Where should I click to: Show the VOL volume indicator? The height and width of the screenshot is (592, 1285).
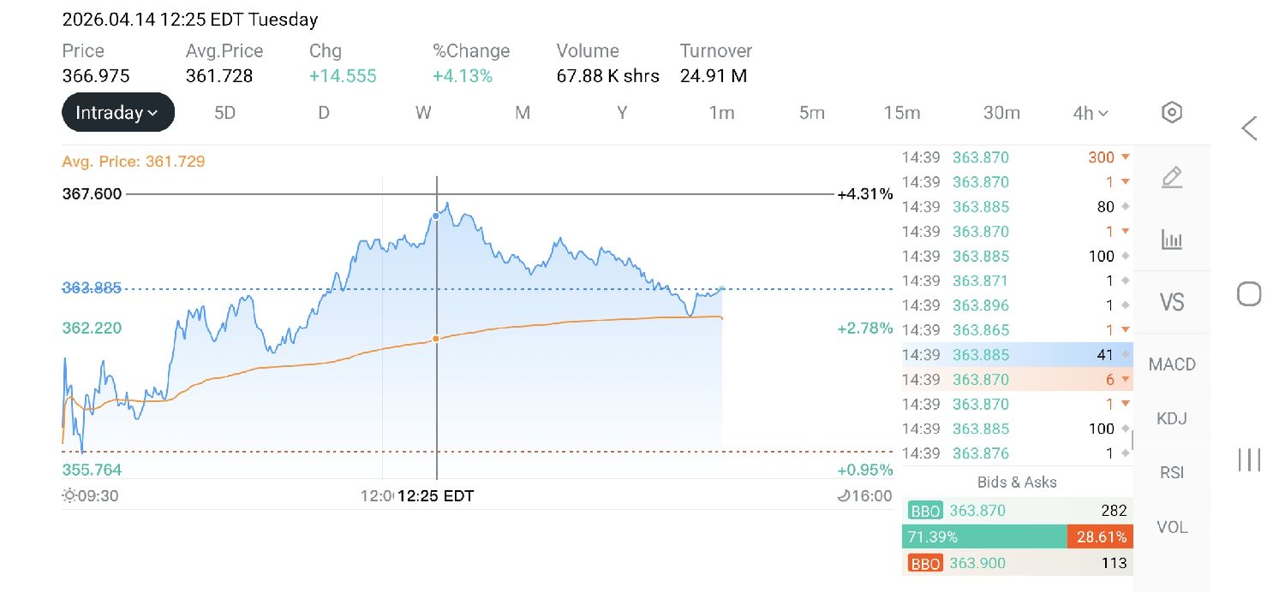pyautogui.click(x=1171, y=527)
